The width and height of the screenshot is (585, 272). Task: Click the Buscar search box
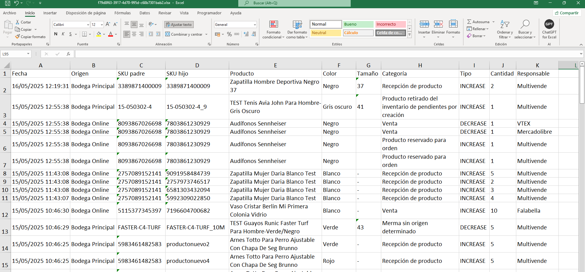(294, 3)
